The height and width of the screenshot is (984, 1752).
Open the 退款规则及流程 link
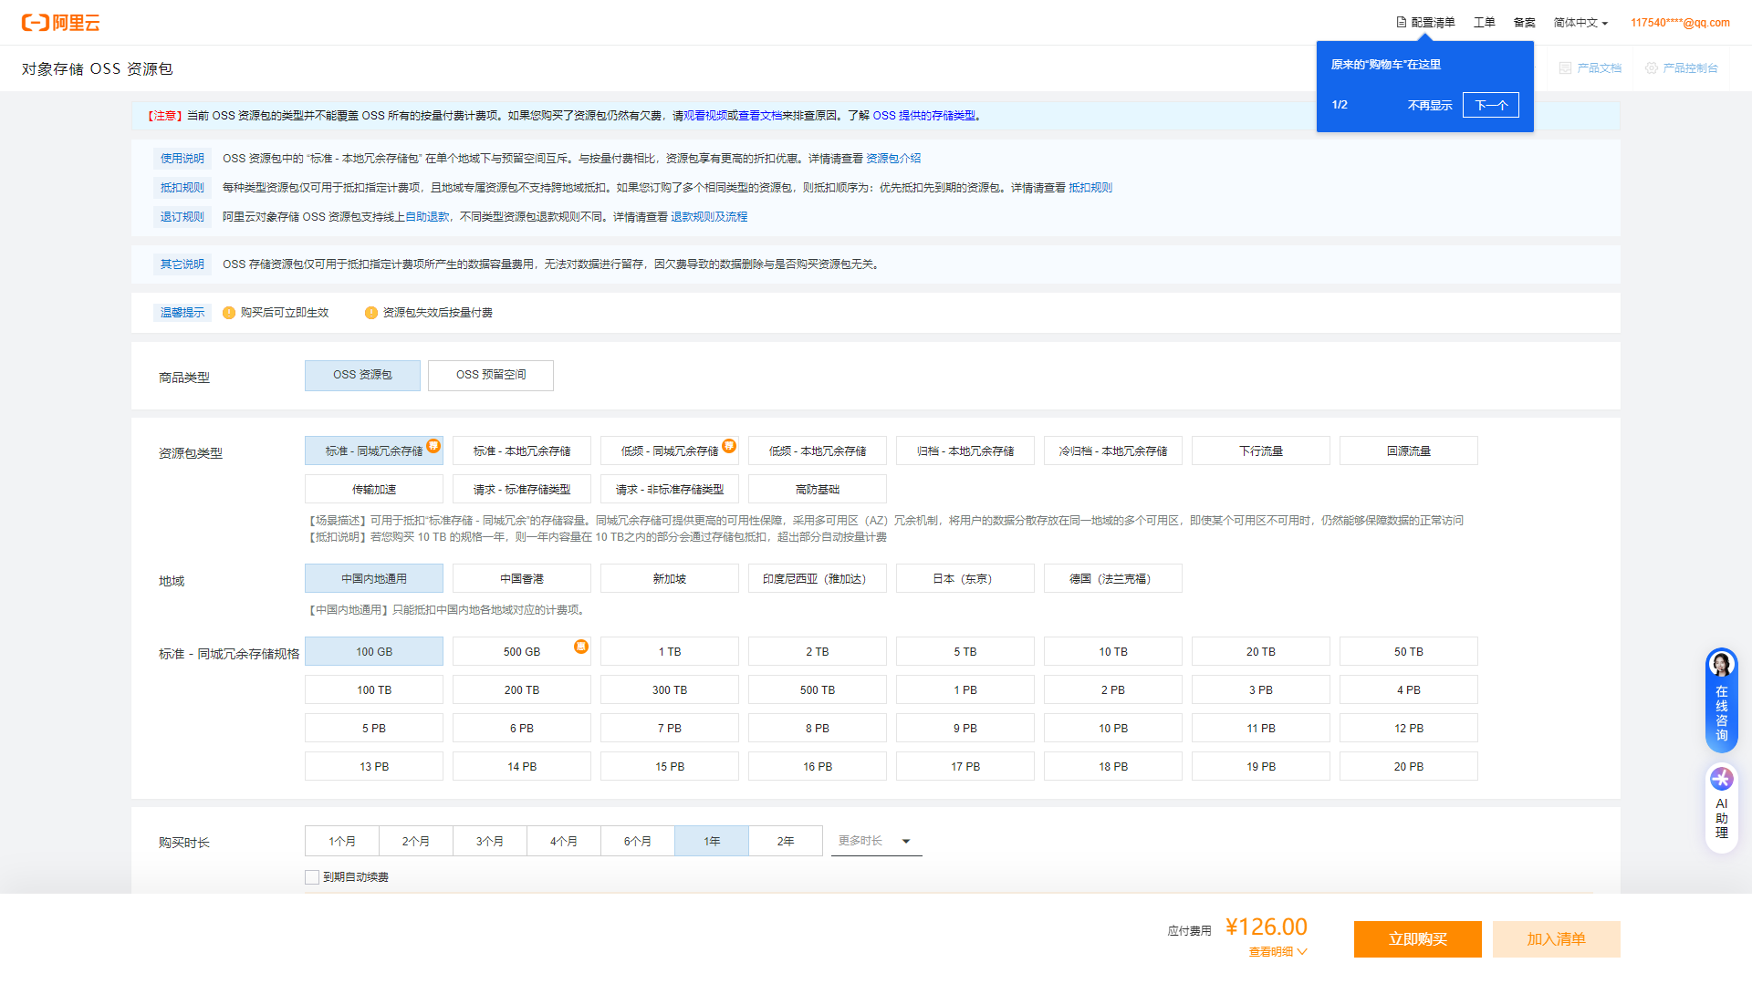click(709, 217)
